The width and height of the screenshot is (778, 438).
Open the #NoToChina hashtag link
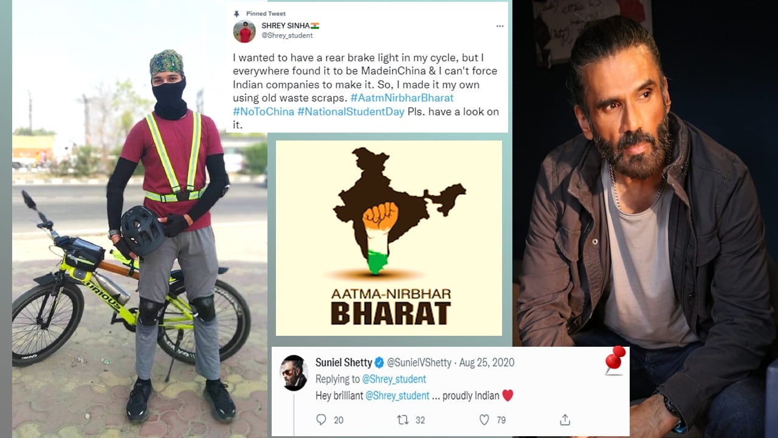(264, 112)
